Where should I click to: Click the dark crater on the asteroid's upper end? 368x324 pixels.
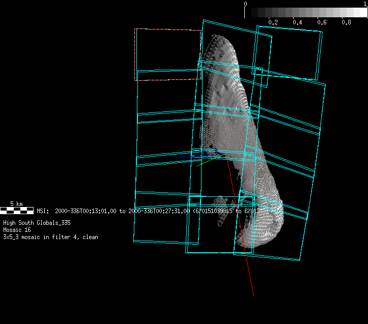click(211, 47)
